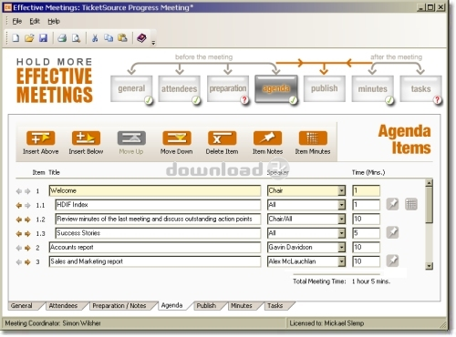Click the Delete Item icon
This screenshot has height=337, width=456.
[222, 138]
